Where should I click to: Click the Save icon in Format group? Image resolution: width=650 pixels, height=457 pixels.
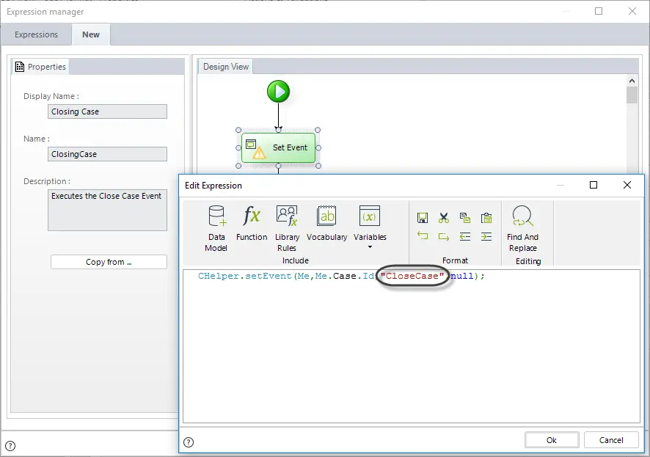pos(423,218)
